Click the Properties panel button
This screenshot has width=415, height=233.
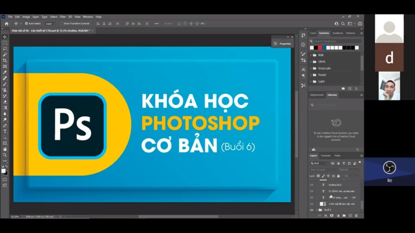282,44
